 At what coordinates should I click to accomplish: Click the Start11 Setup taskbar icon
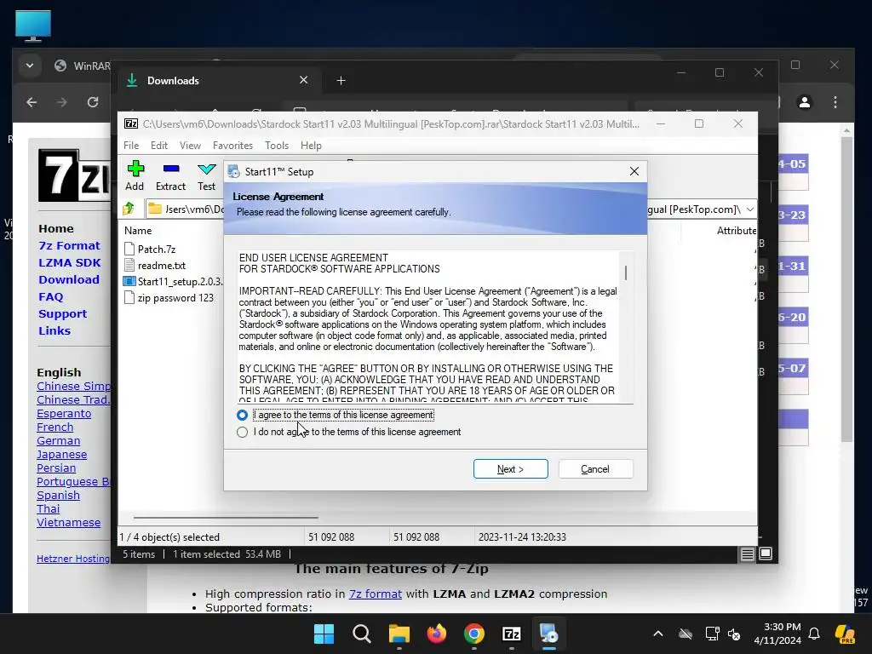549,634
